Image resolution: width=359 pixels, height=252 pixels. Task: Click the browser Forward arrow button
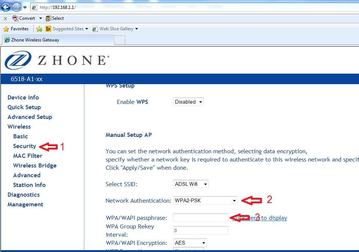pyautogui.click(x=16, y=7)
